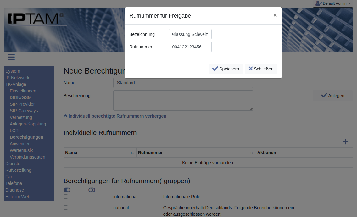Click the Bezeichnung input field
This screenshot has width=357, height=217.
[190, 34]
